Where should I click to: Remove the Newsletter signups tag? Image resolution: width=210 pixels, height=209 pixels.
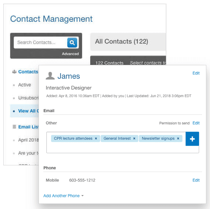pyautogui.click(x=178, y=139)
